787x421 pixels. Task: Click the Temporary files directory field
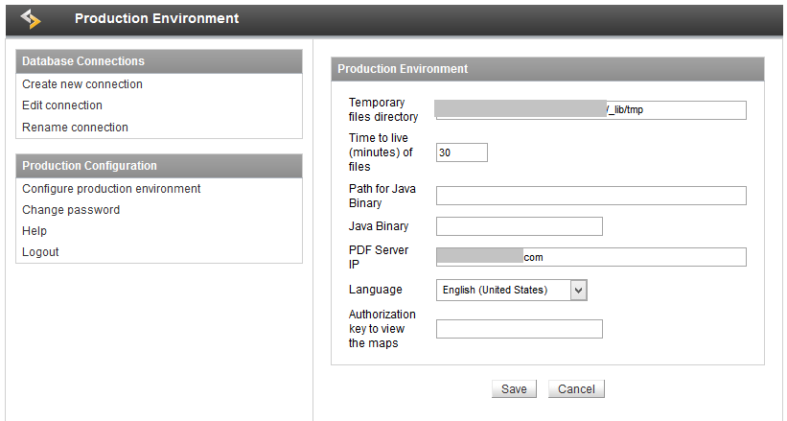590,109
